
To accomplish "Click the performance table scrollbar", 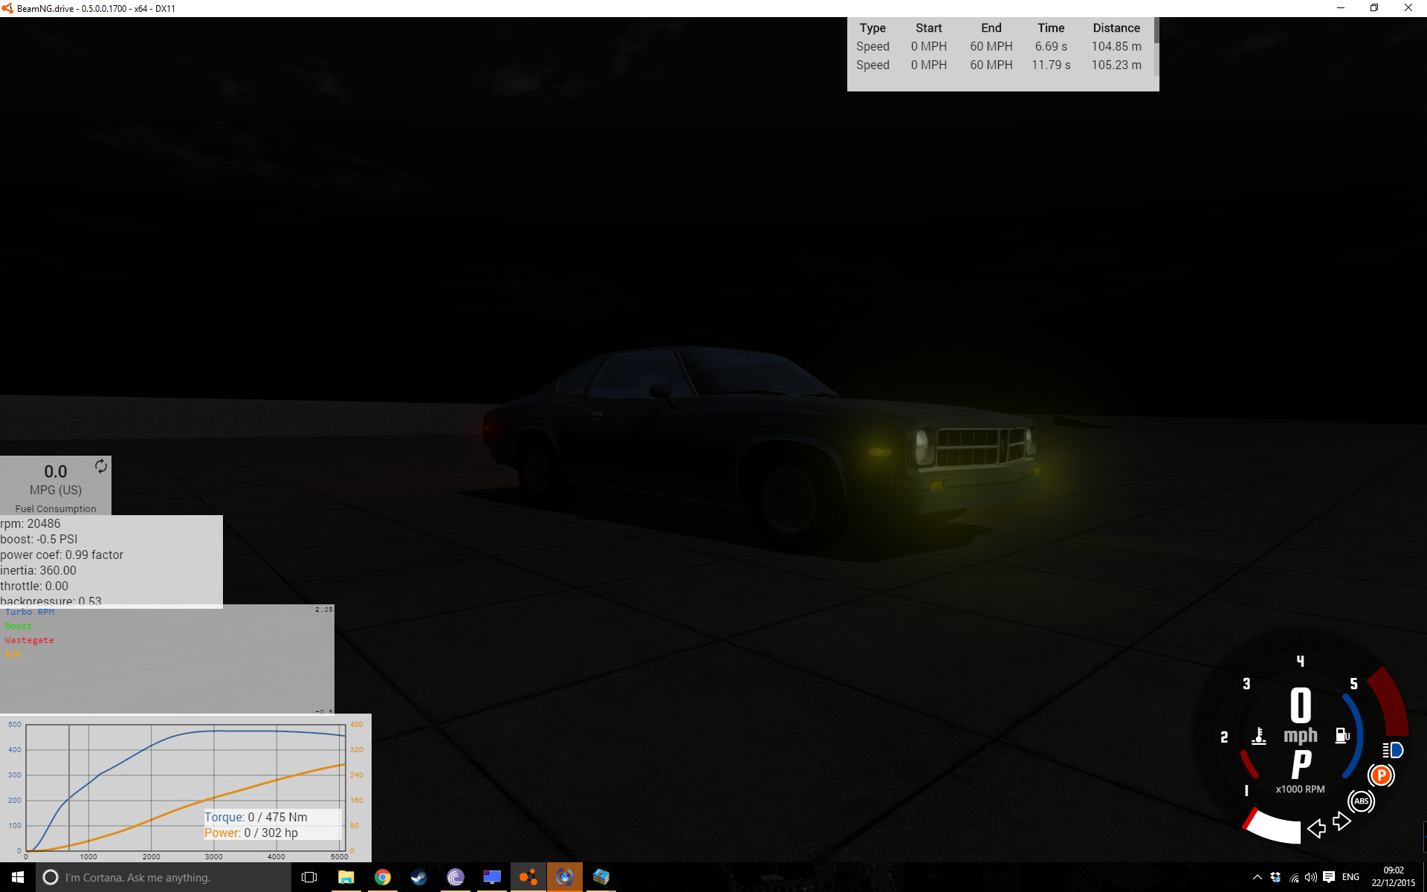I will pos(1156,31).
